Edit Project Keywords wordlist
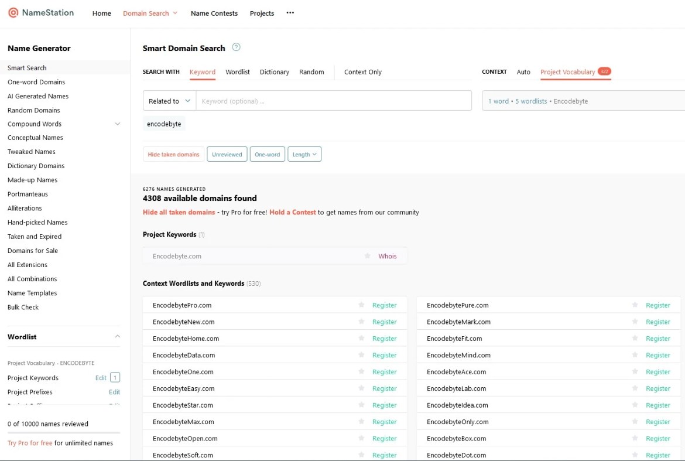The image size is (685, 461). [x=101, y=378]
